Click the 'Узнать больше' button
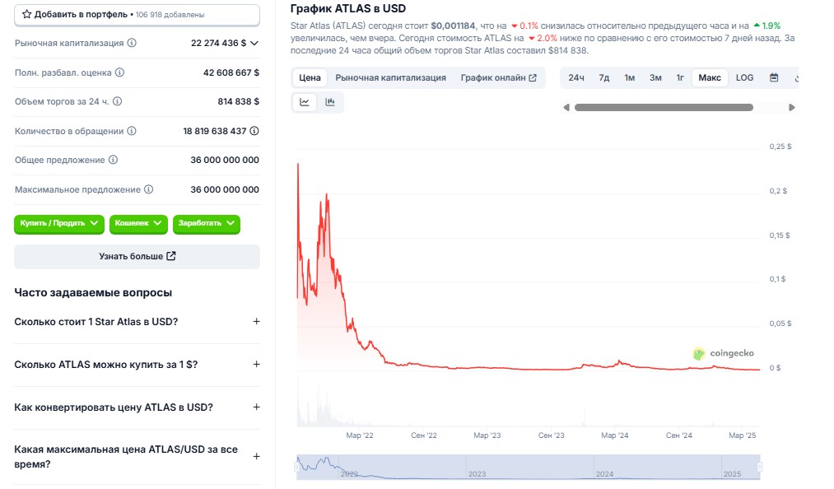Image resolution: width=834 pixels, height=489 pixels. (137, 257)
